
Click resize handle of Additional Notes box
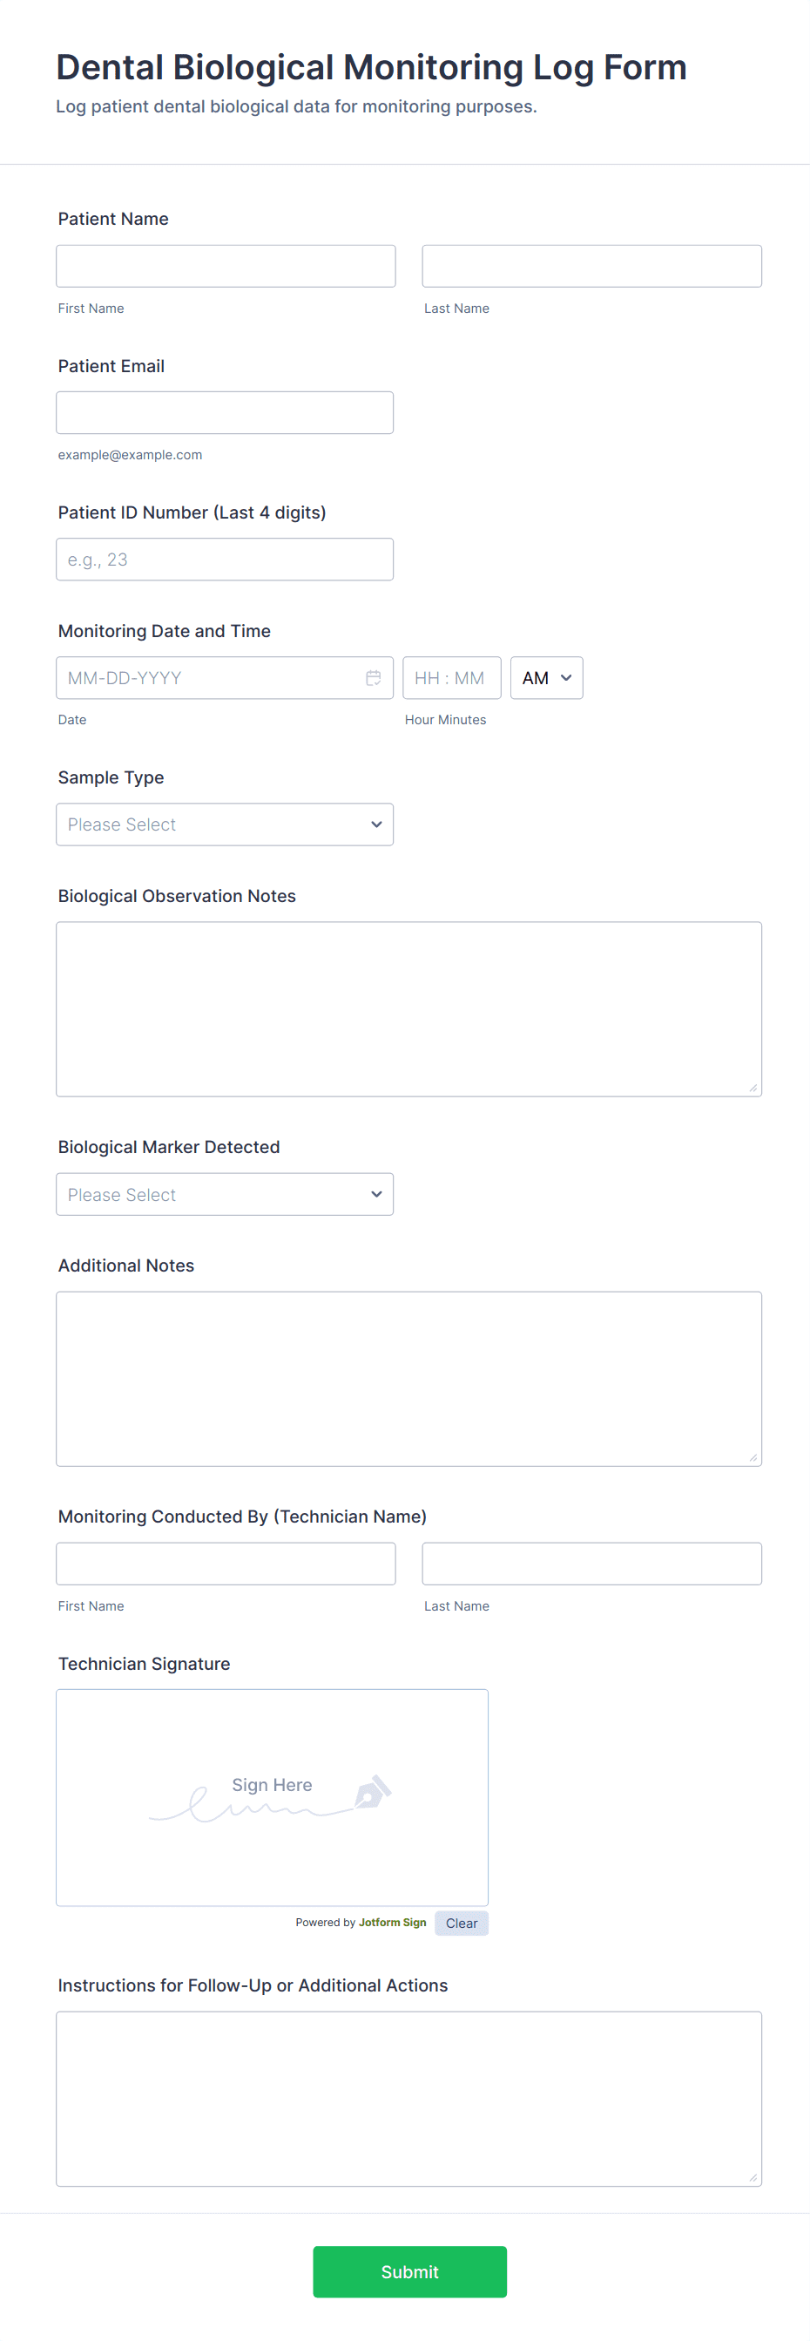pos(753,1457)
